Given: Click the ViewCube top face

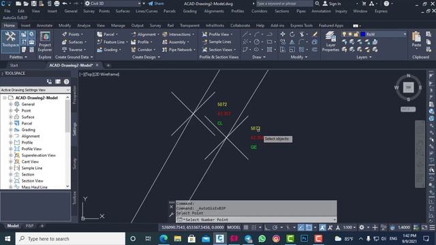Looking at the screenshot, I should coord(408,87).
